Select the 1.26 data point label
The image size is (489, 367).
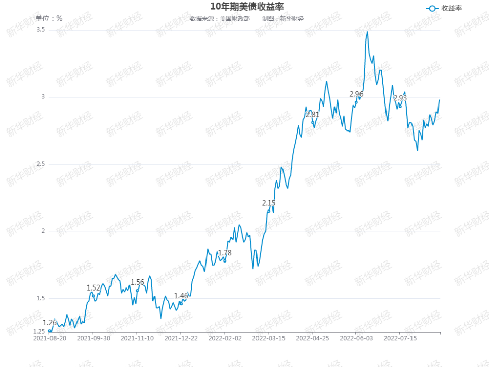(x=49, y=323)
